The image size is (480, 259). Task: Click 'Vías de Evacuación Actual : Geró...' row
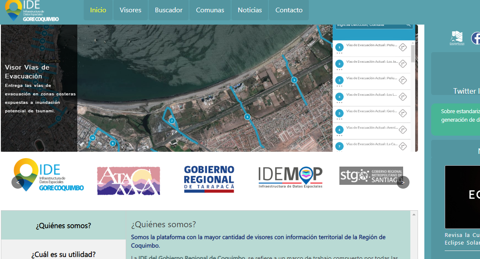[372, 114]
